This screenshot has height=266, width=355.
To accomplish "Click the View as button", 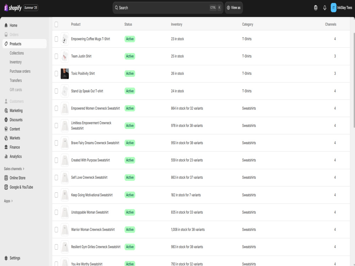I will 234,8.
